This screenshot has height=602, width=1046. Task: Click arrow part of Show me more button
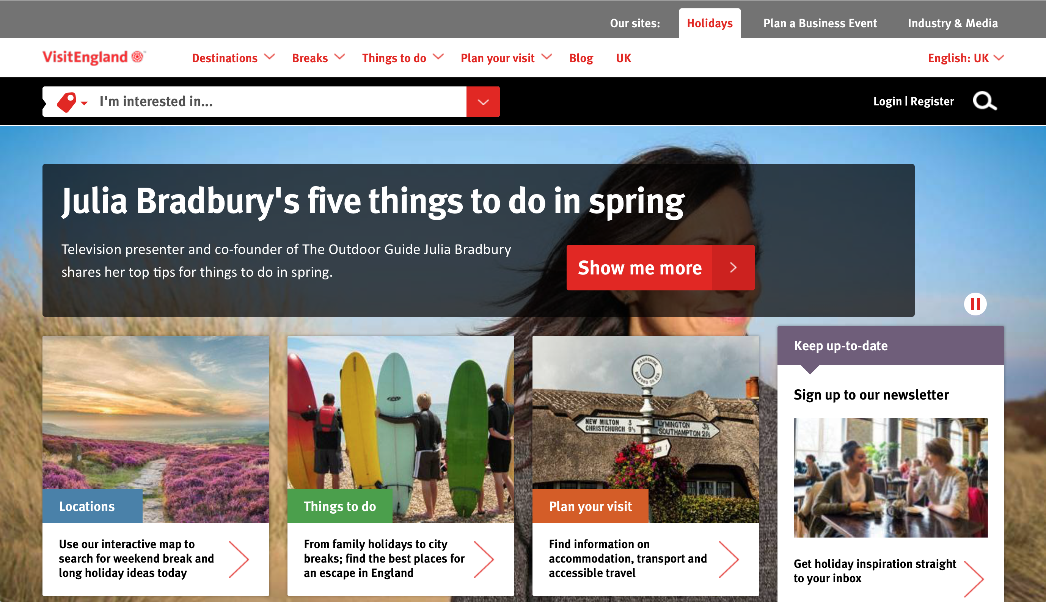733,268
